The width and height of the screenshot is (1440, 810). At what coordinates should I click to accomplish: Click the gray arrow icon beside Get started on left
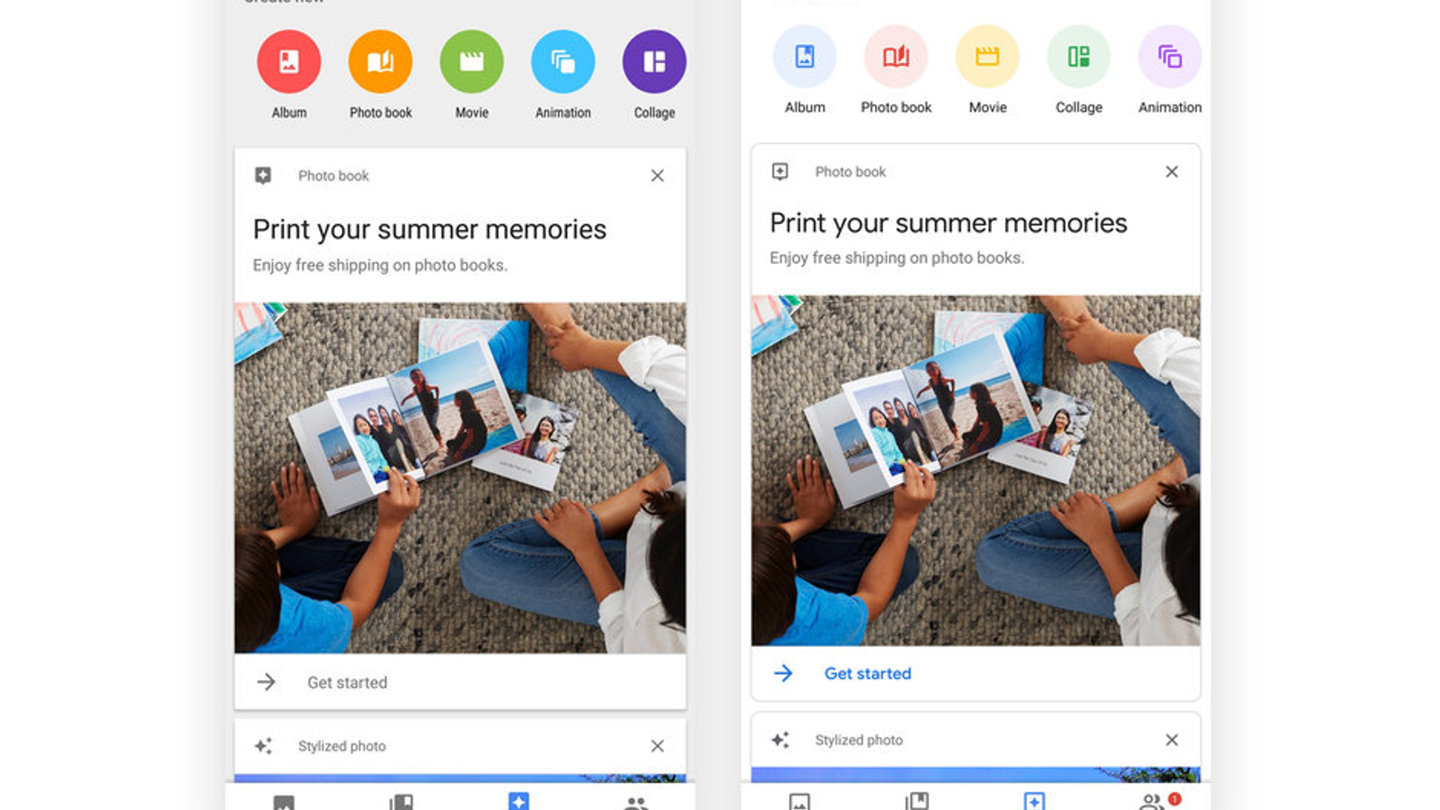click(x=266, y=682)
